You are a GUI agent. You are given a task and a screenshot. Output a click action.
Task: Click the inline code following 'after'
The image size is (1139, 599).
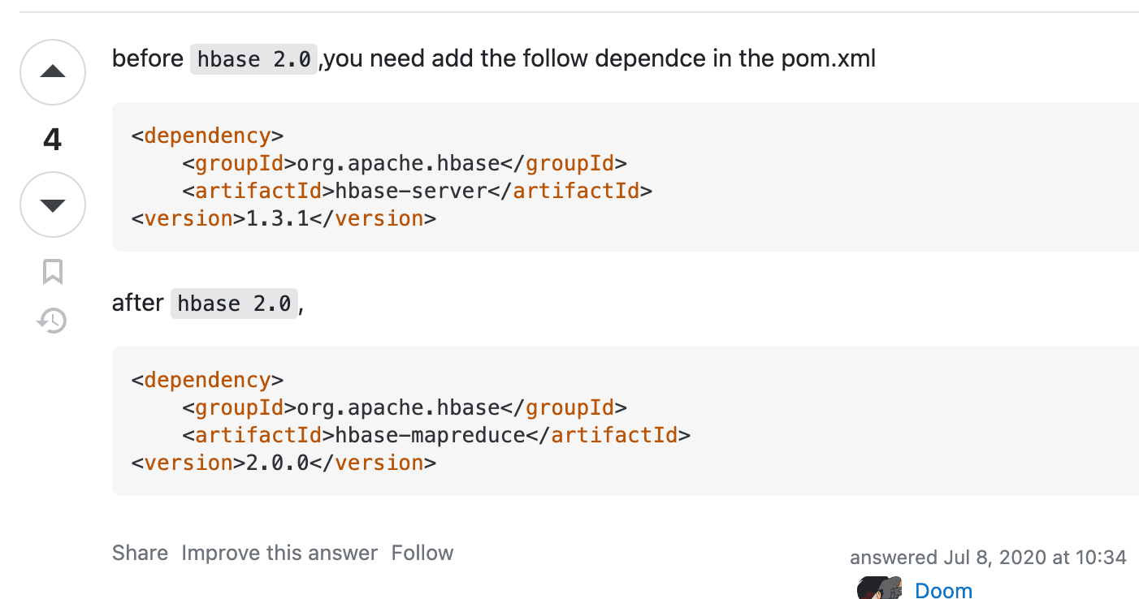coord(234,304)
